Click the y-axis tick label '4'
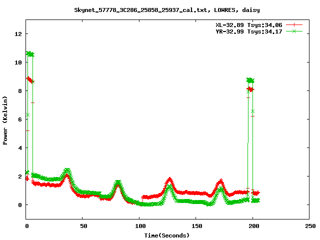320x240 pixels. coord(20,148)
